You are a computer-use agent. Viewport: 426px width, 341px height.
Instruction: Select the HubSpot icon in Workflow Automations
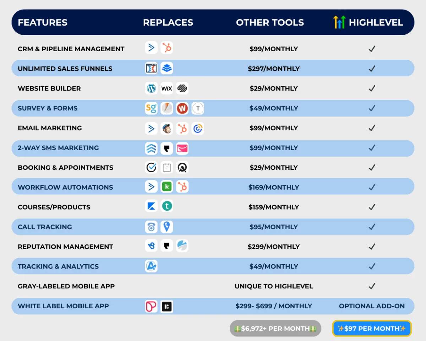[182, 186]
